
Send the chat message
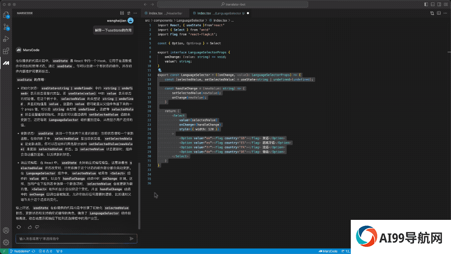pos(131,238)
